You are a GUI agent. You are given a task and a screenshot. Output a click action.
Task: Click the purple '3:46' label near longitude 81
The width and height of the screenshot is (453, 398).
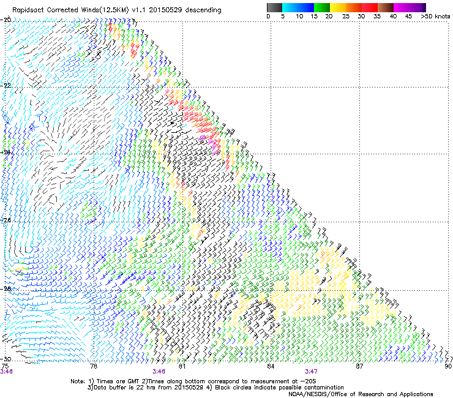tap(159, 372)
